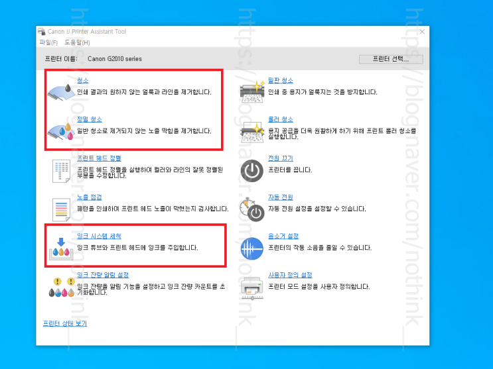Click the Canon G2010 series printer name

(115, 59)
